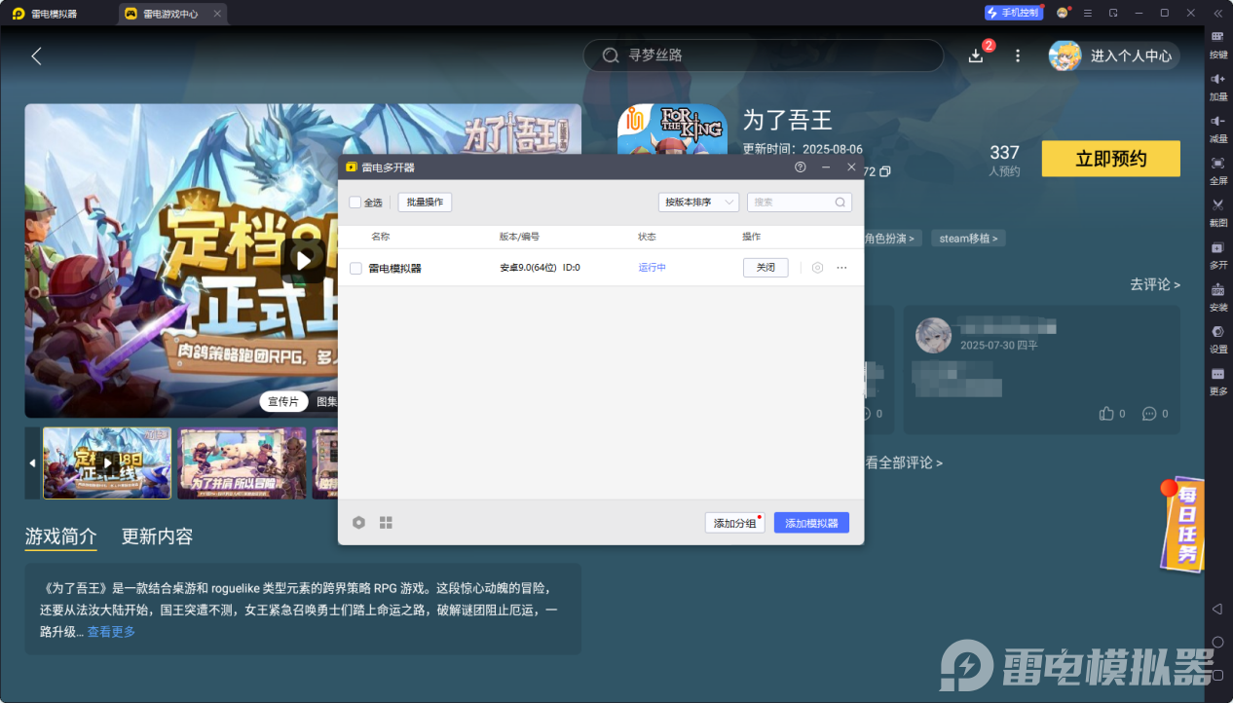Image resolution: width=1233 pixels, height=703 pixels.
Task: Select the 更新内容 tab
Action: coord(157,536)
